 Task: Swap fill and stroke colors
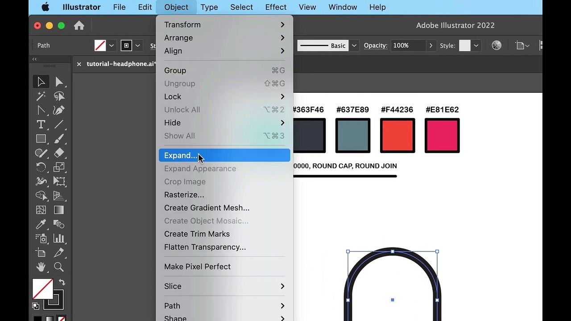(x=62, y=283)
